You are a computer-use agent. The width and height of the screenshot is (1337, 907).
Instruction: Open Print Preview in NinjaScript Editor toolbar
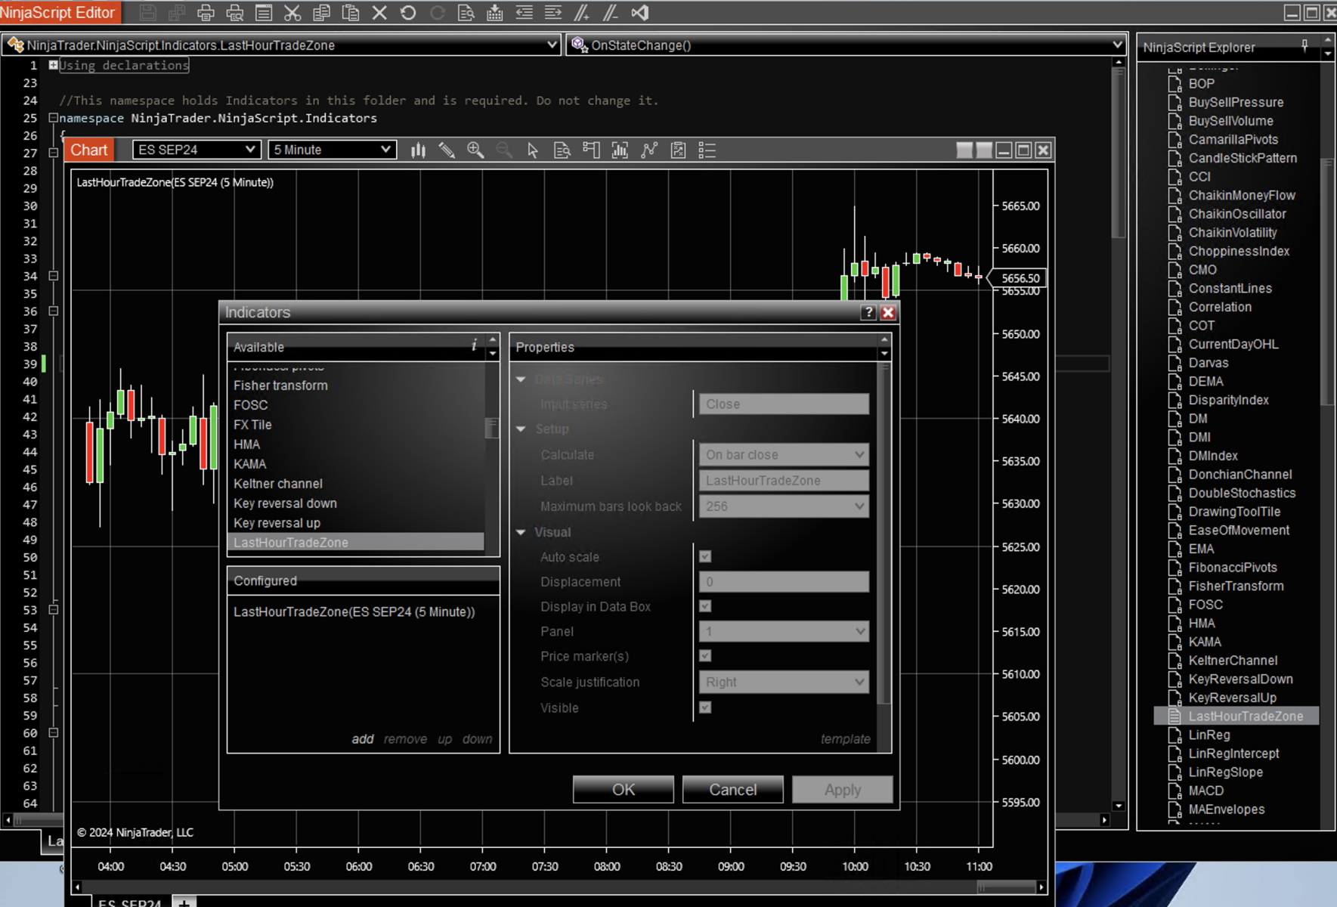click(x=235, y=13)
